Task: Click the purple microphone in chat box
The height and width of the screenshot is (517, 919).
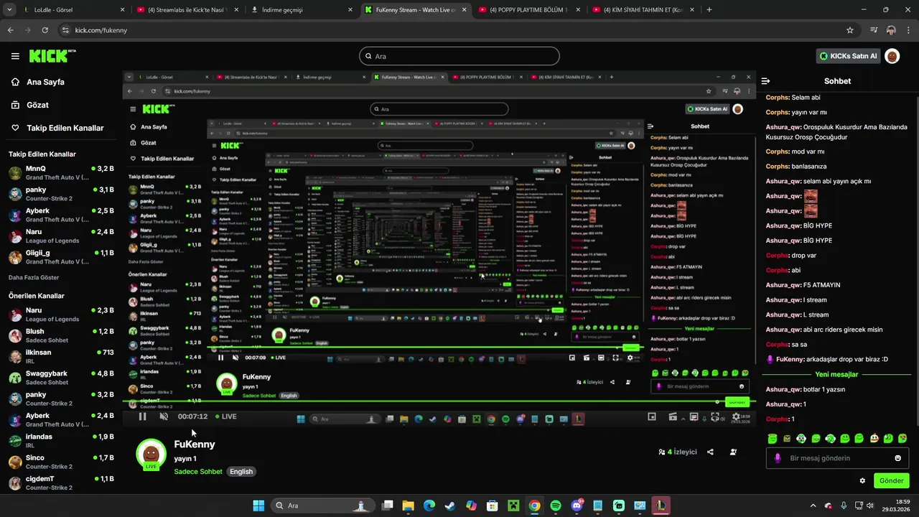Action: pyautogui.click(x=778, y=458)
